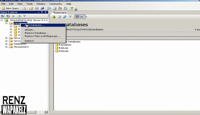Toggle the Object Explorer auto-hide pin
Image resolution: width=200 pixels, height=115 pixels.
[x=42, y=12]
